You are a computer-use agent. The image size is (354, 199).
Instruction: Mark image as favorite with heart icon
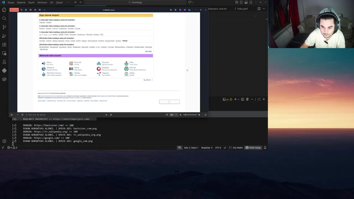18,115
